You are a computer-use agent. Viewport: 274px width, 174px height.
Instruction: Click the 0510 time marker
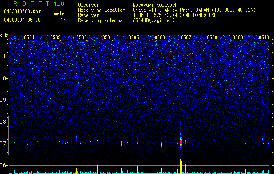tap(264, 37)
